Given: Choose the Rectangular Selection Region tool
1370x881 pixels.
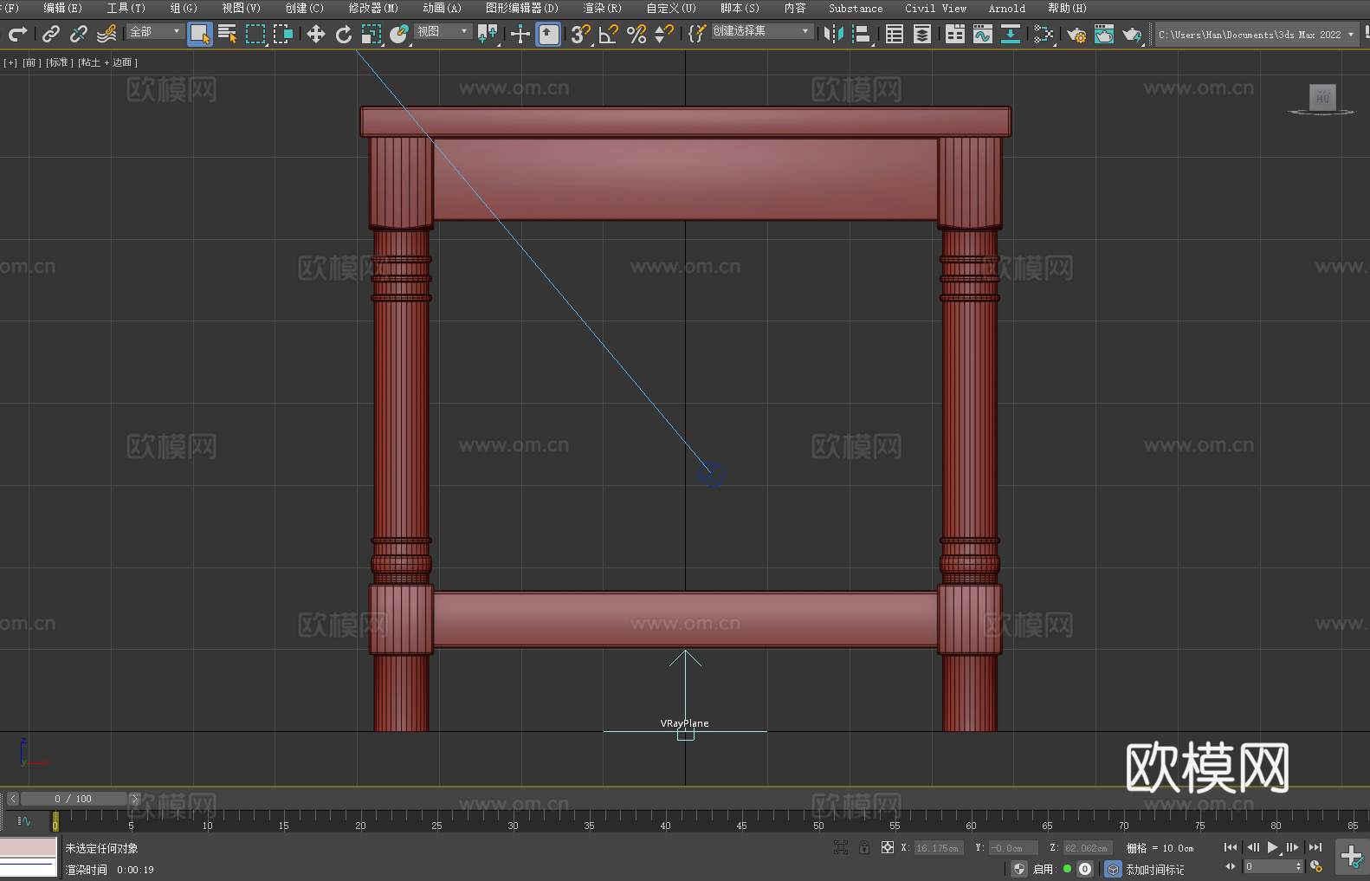Looking at the screenshot, I should tap(255, 34).
